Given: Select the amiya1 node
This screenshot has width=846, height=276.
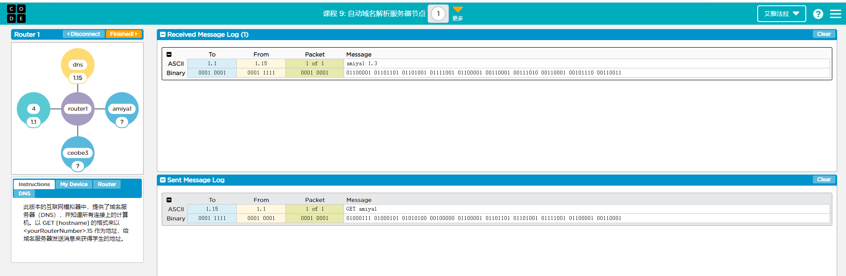Looking at the screenshot, I should click(x=122, y=109).
